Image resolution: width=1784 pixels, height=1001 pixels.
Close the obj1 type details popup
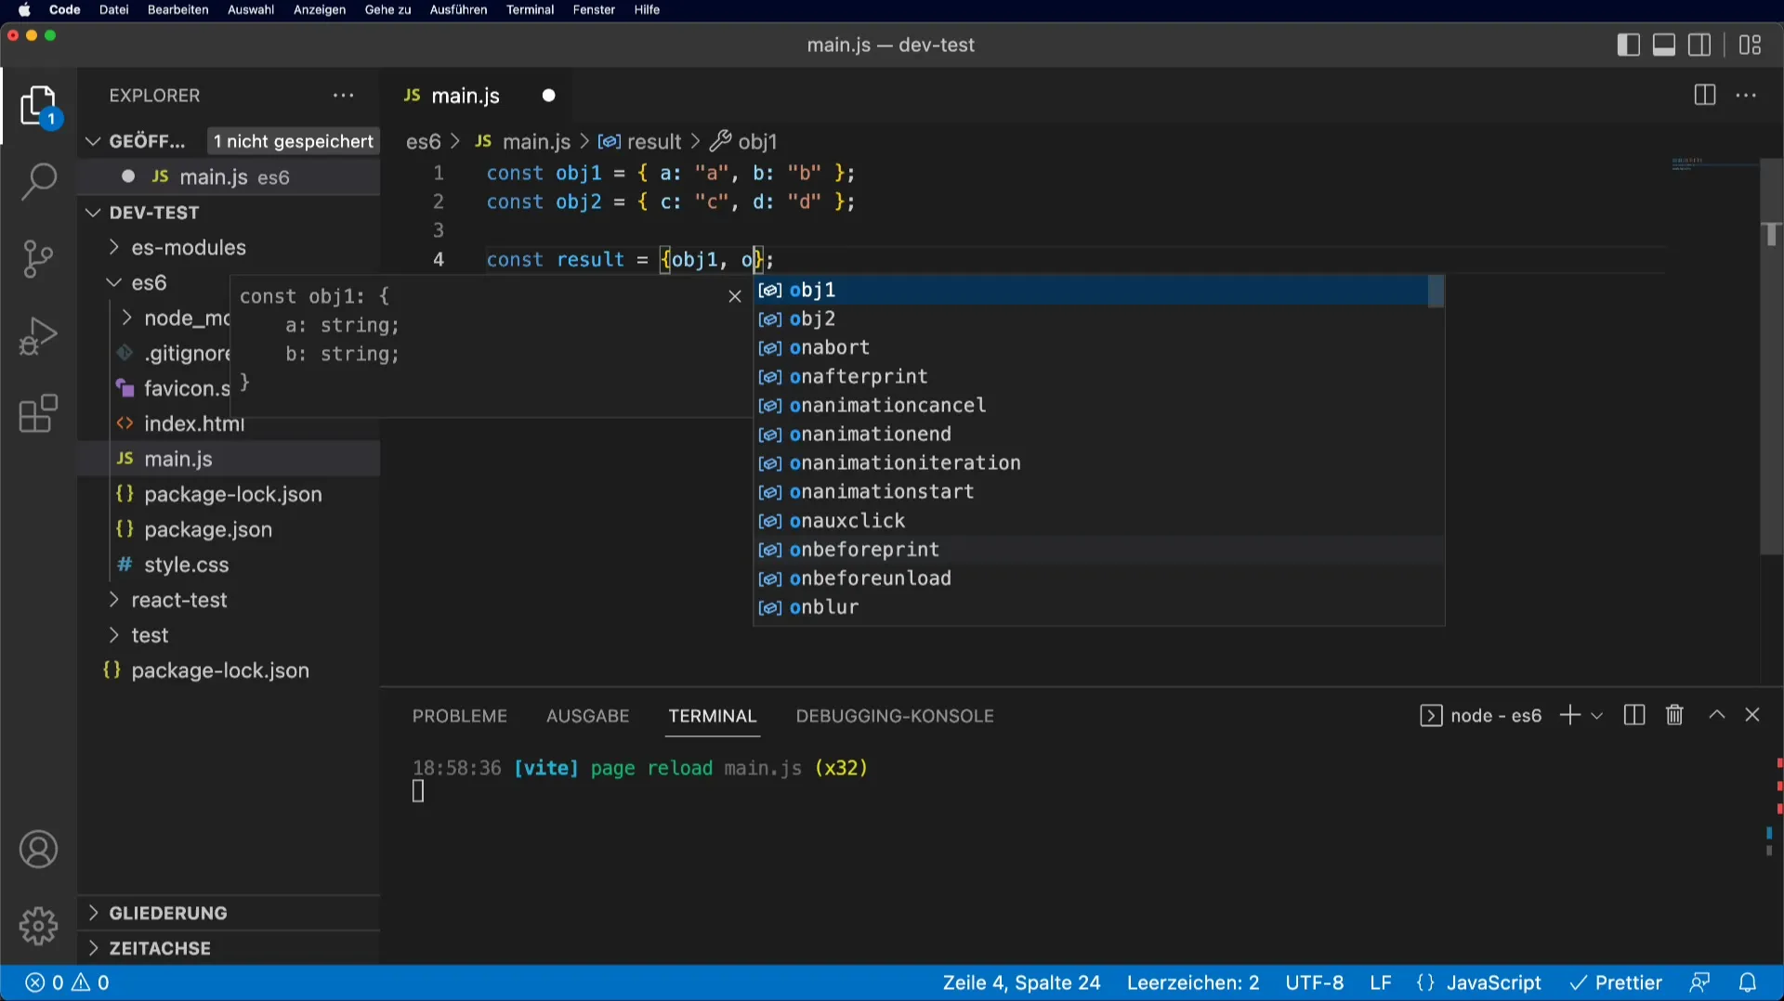click(735, 296)
